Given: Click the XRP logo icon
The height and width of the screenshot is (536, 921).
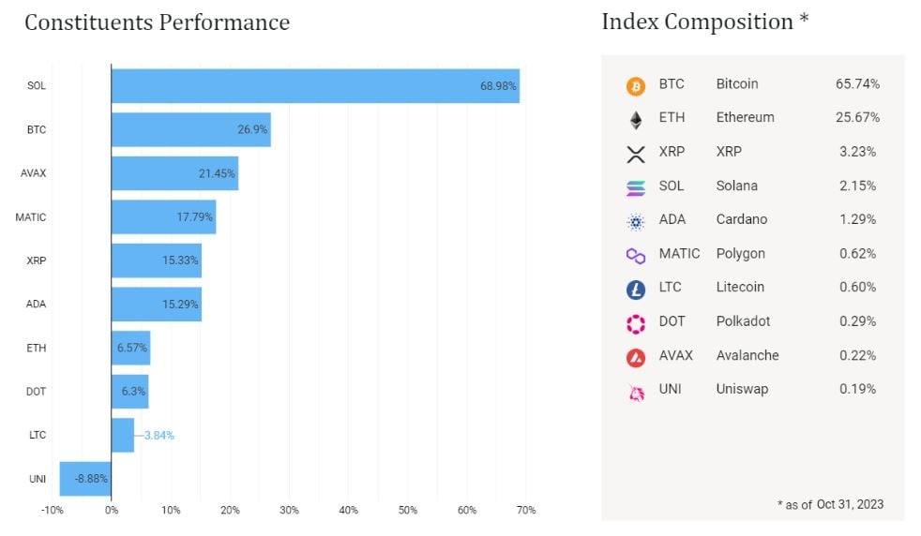Looking at the screenshot, I should click(636, 154).
